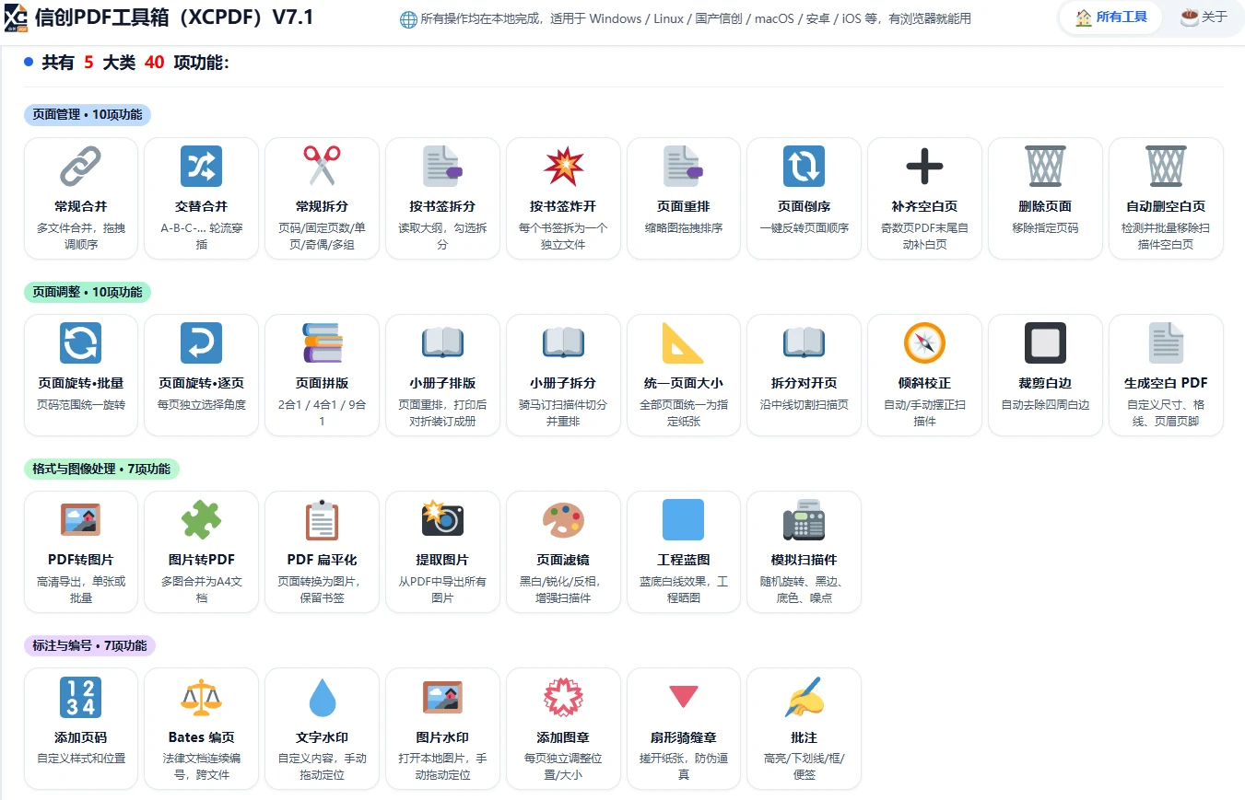The width and height of the screenshot is (1245, 800).
Task: Open the 小册子排版 booklet tool
Action: coord(442,375)
